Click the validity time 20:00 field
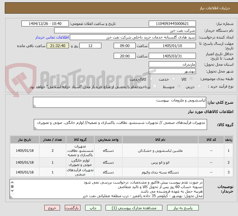Screen dimensions: 238x216 click(x=125, y=56)
